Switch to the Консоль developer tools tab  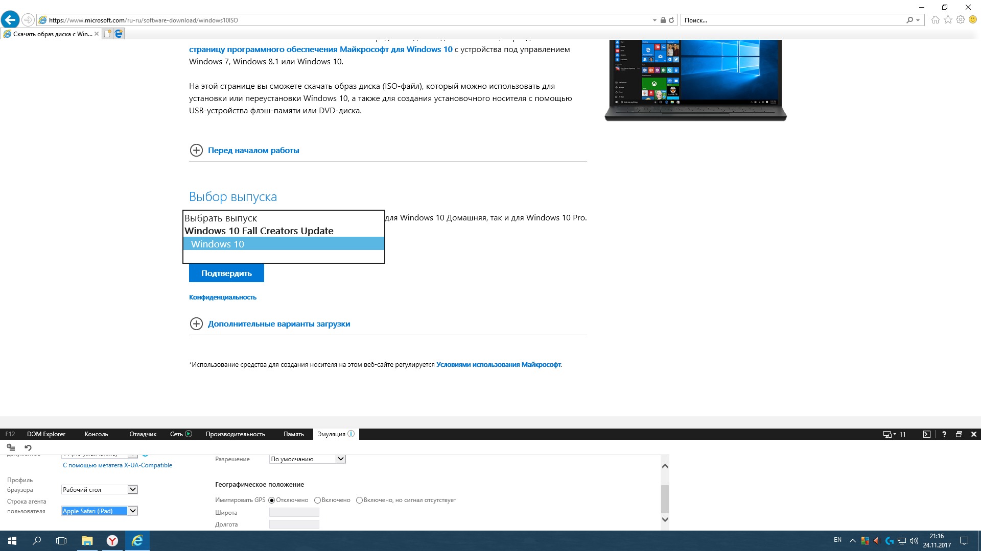click(96, 434)
